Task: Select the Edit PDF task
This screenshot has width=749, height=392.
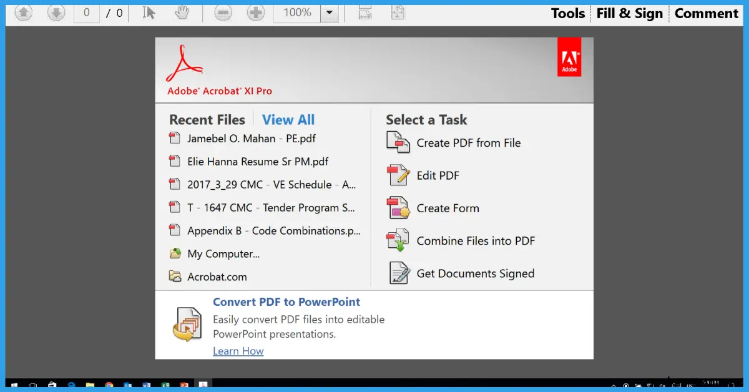Action: [x=438, y=176]
